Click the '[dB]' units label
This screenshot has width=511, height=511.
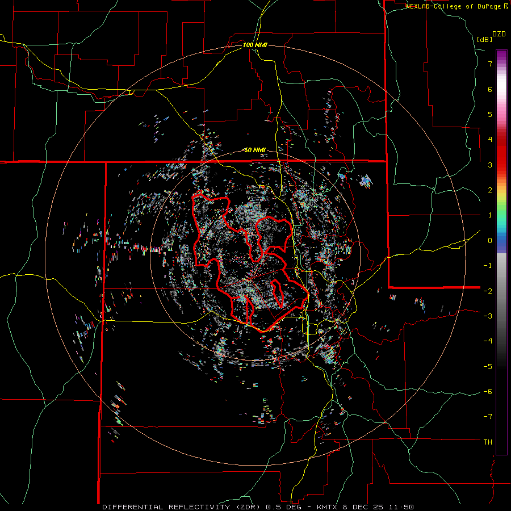[485, 39]
